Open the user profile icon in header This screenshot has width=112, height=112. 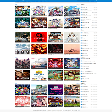(x=97, y=1)
